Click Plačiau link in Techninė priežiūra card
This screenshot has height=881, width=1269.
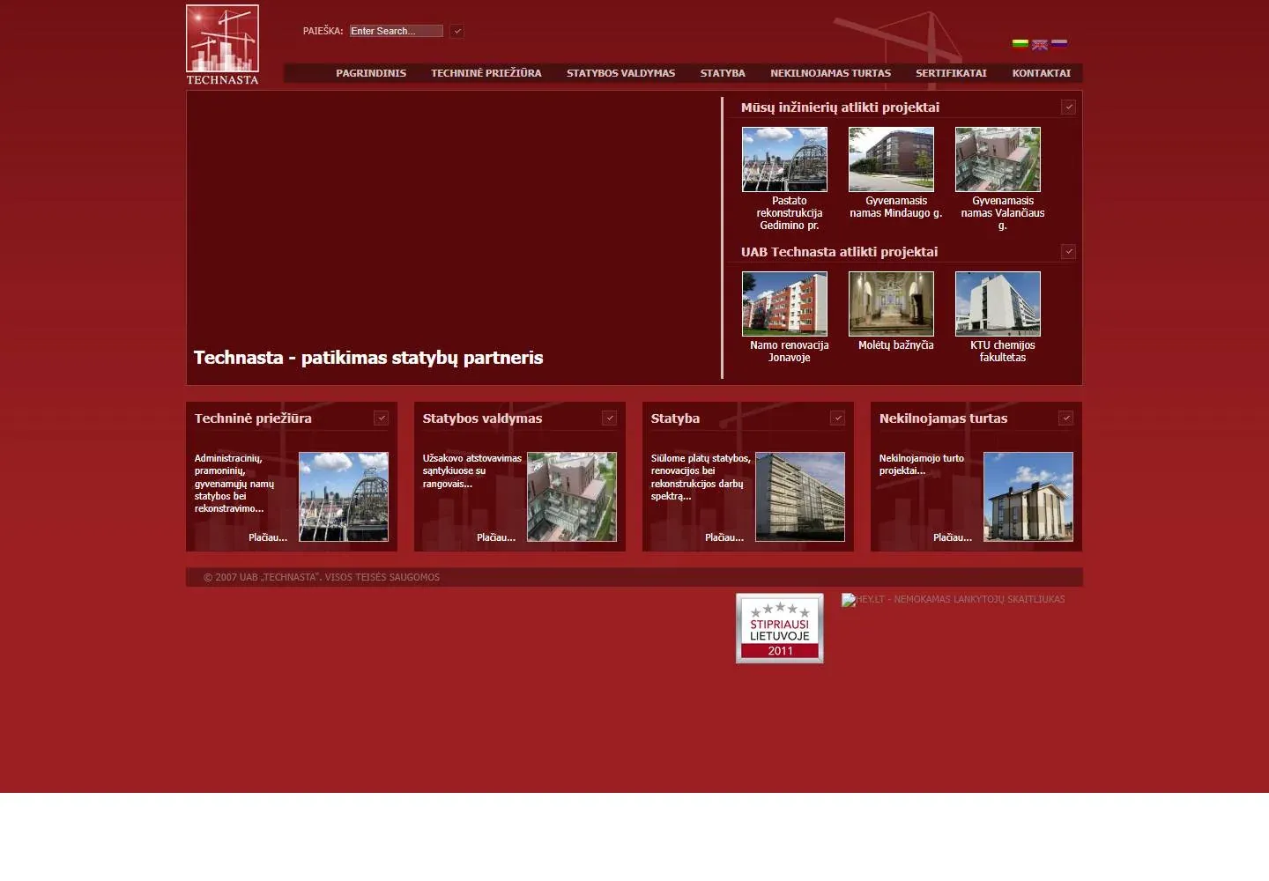click(268, 537)
